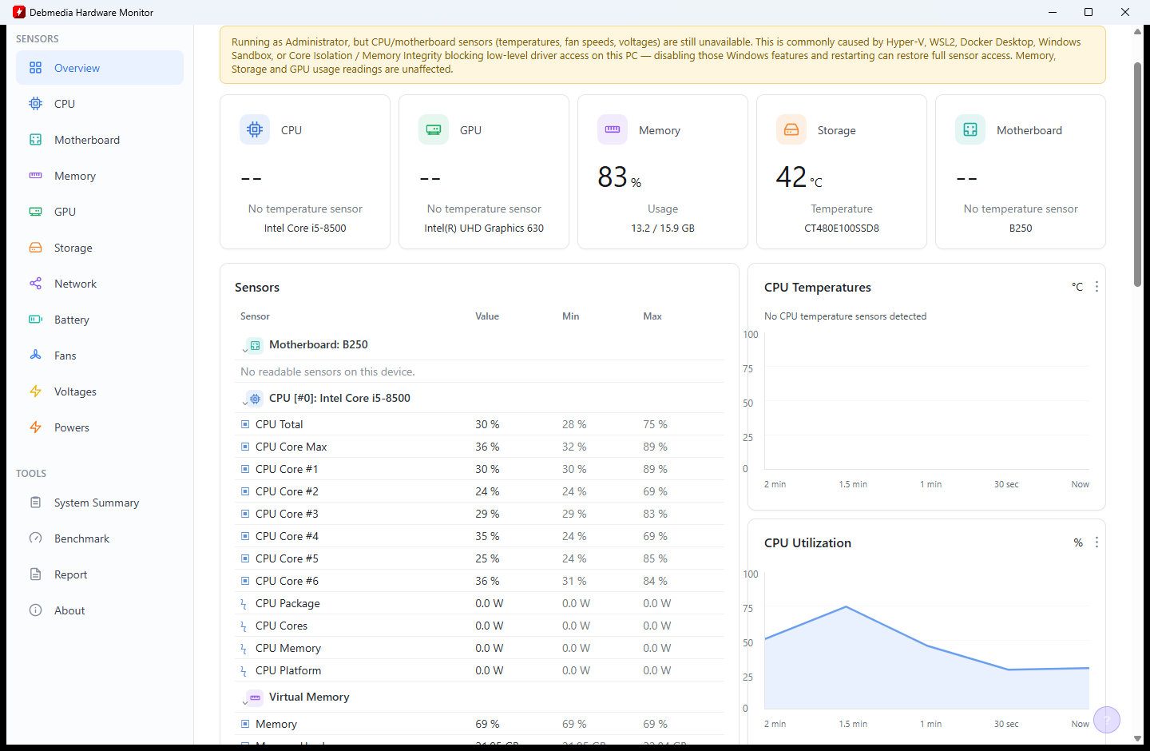The width and height of the screenshot is (1150, 751).
Task: Click the System Summary document icon
Action: point(35,503)
